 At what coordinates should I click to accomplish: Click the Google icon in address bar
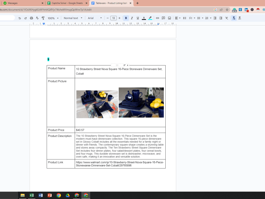215,10
